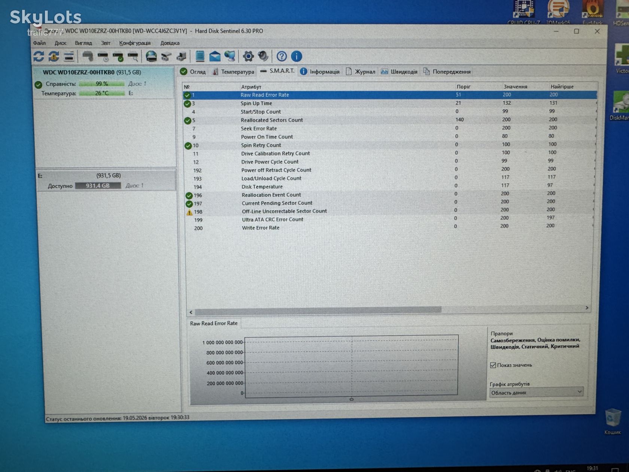
Task: Switch to the Температура tab
Action: (233, 72)
